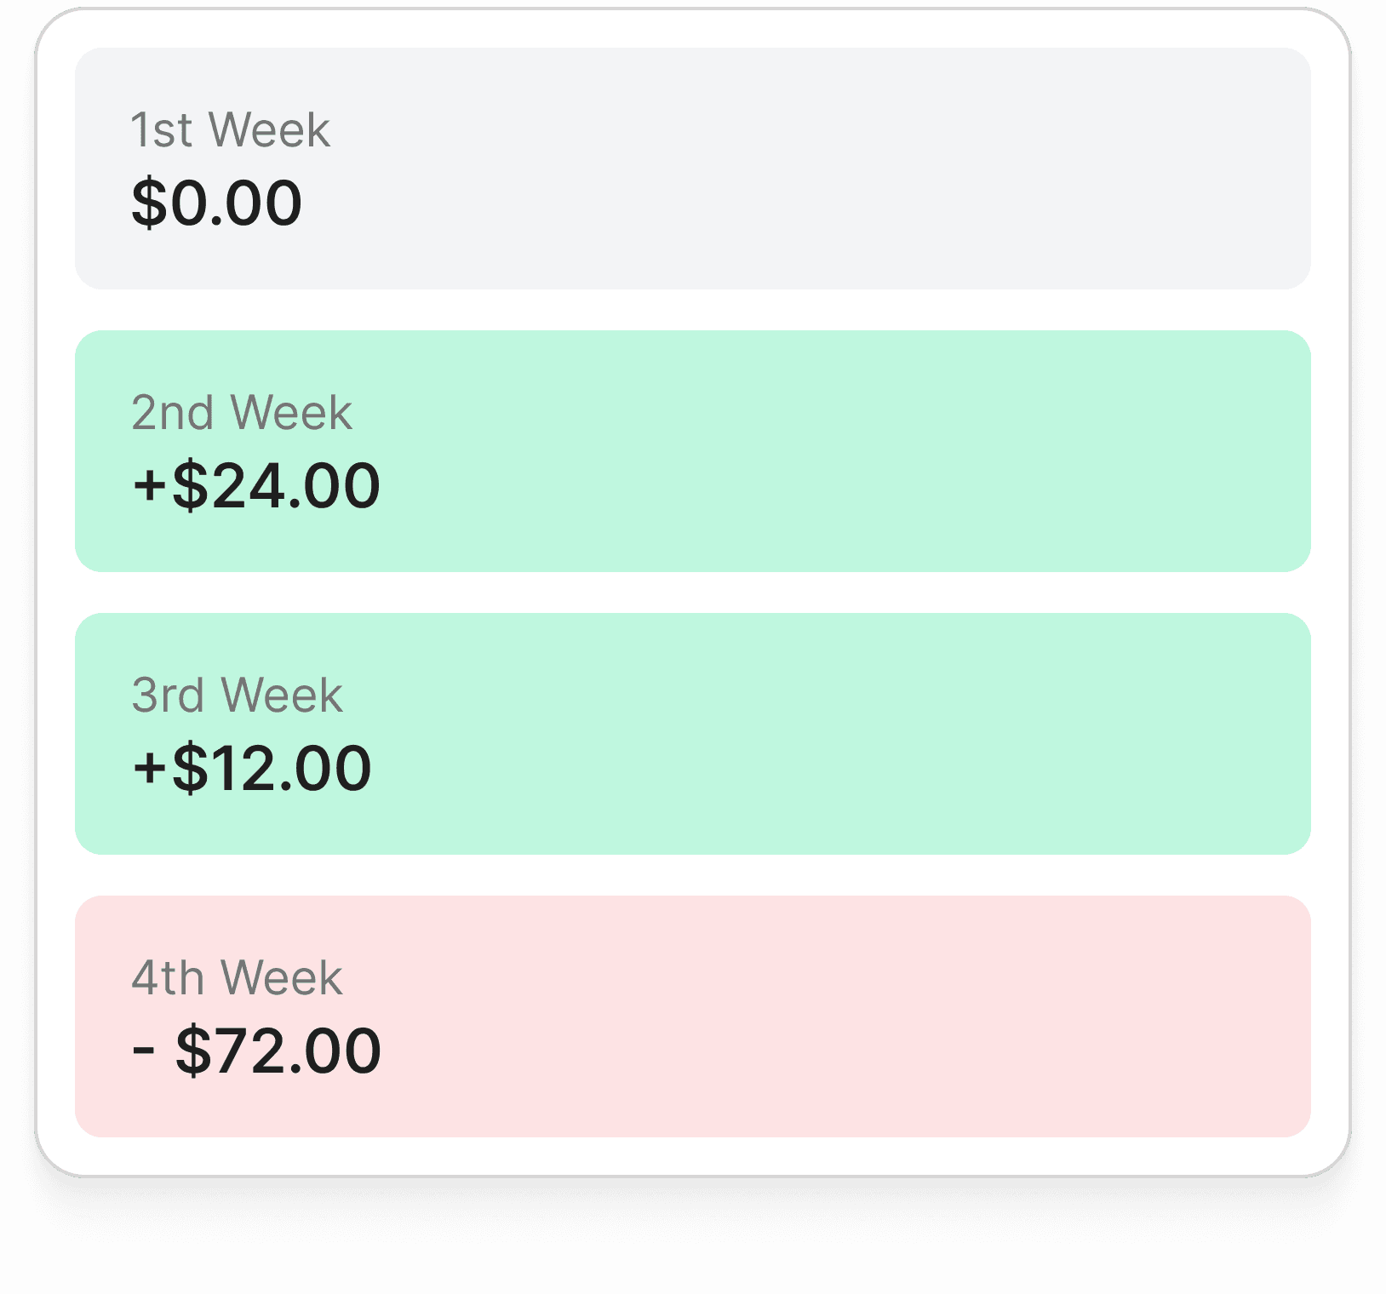Click the "4th Week" label
The image size is (1386, 1294).
coord(237,978)
